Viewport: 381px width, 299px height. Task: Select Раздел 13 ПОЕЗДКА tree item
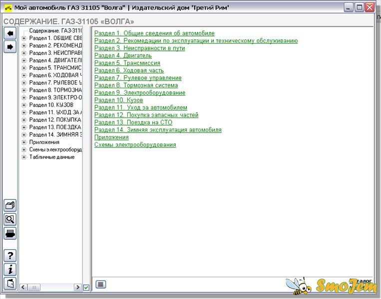55,127
